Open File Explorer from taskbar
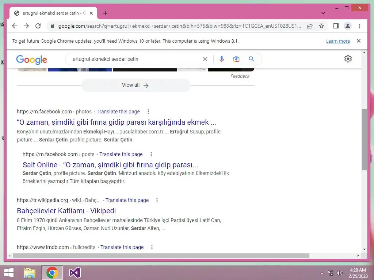374x280 pixels. (x=30, y=273)
